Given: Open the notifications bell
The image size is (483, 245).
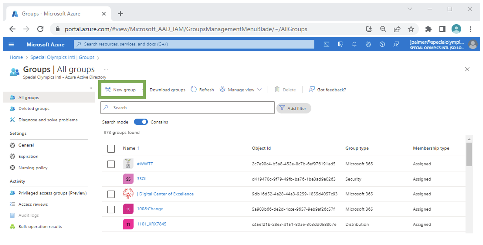Looking at the screenshot, I should (x=354, y=44).
